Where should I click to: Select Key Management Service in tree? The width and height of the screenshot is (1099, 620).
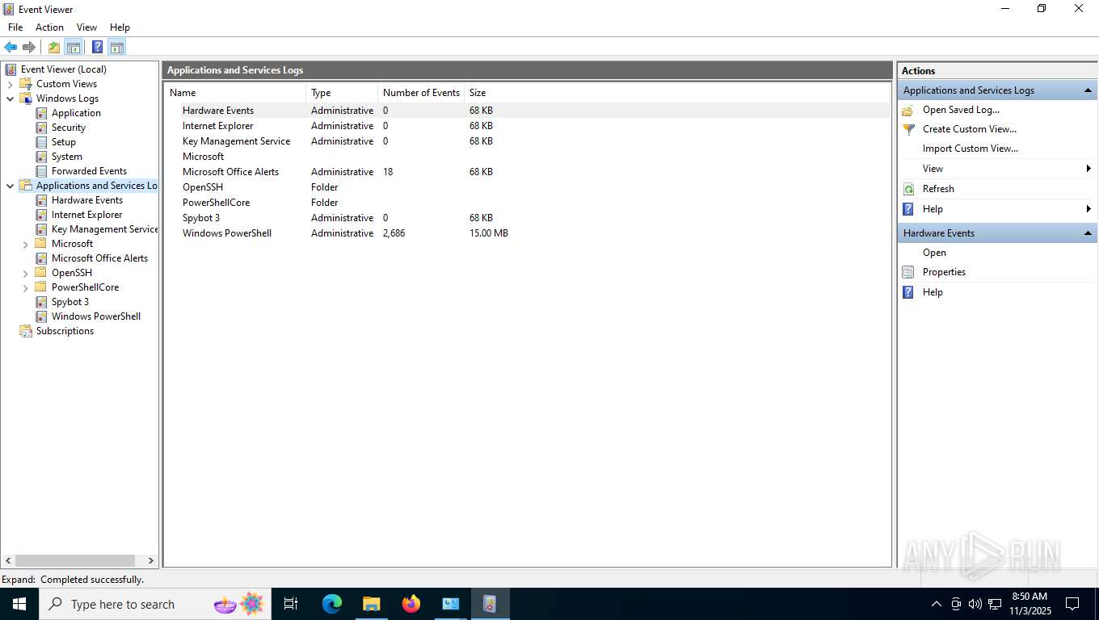coord(104,229)
